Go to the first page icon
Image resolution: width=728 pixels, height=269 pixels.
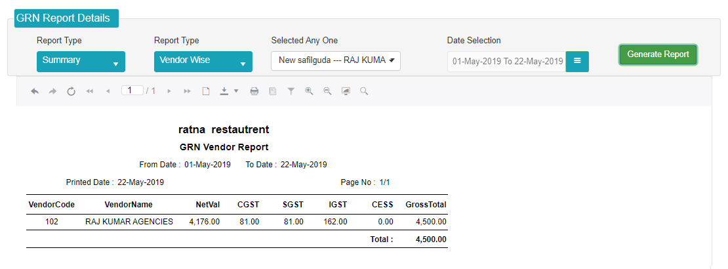pos(90,91)
